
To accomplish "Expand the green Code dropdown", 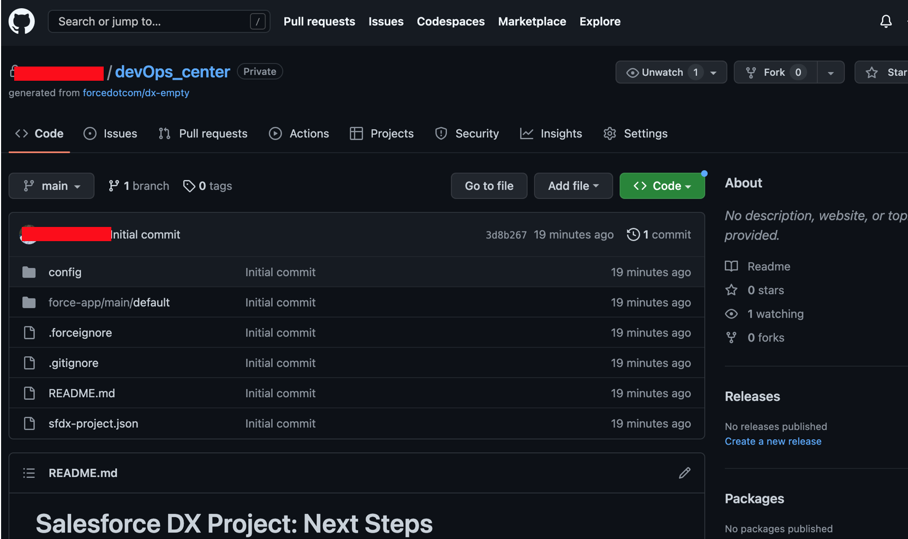I will [662, 185].
